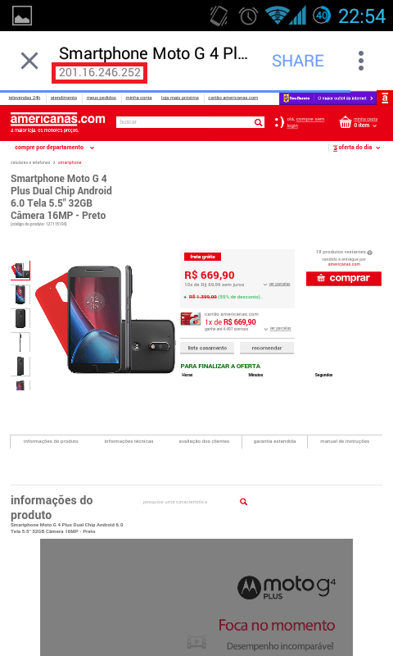Tap the search magnifier icon in header
Viewport: 393px width, 656px height.
tap(259, 122)
